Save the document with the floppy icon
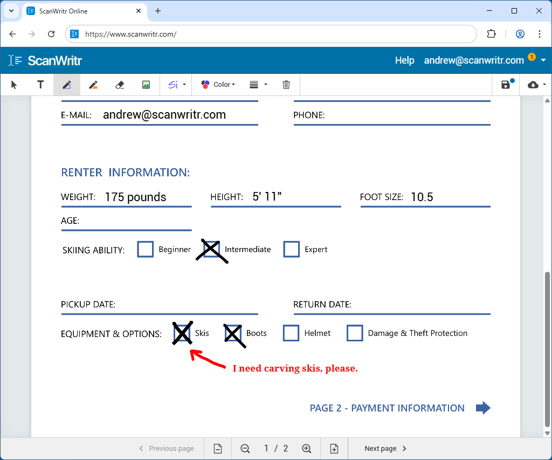 pos(505,85)
